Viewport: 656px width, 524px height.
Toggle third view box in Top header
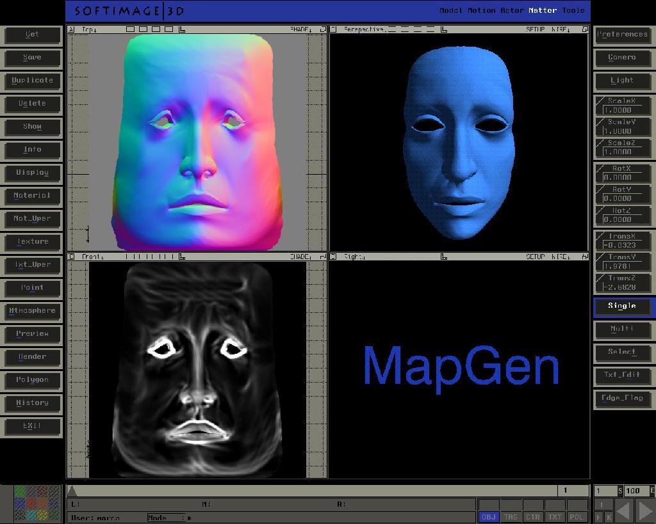click(x=156, y=29)
